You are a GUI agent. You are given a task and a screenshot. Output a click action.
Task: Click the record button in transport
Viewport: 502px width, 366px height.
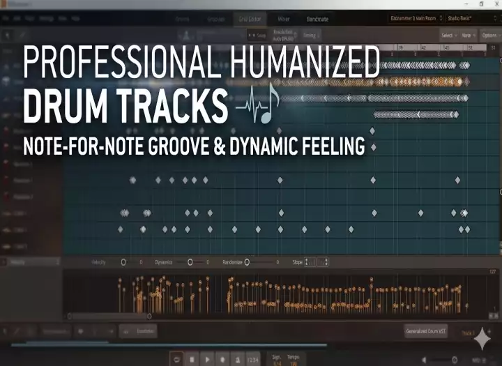[x=222, y=359]
